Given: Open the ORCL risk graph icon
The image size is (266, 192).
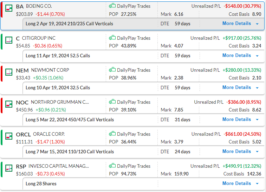Looking at the screenshot, I should (x=9, y=136).
